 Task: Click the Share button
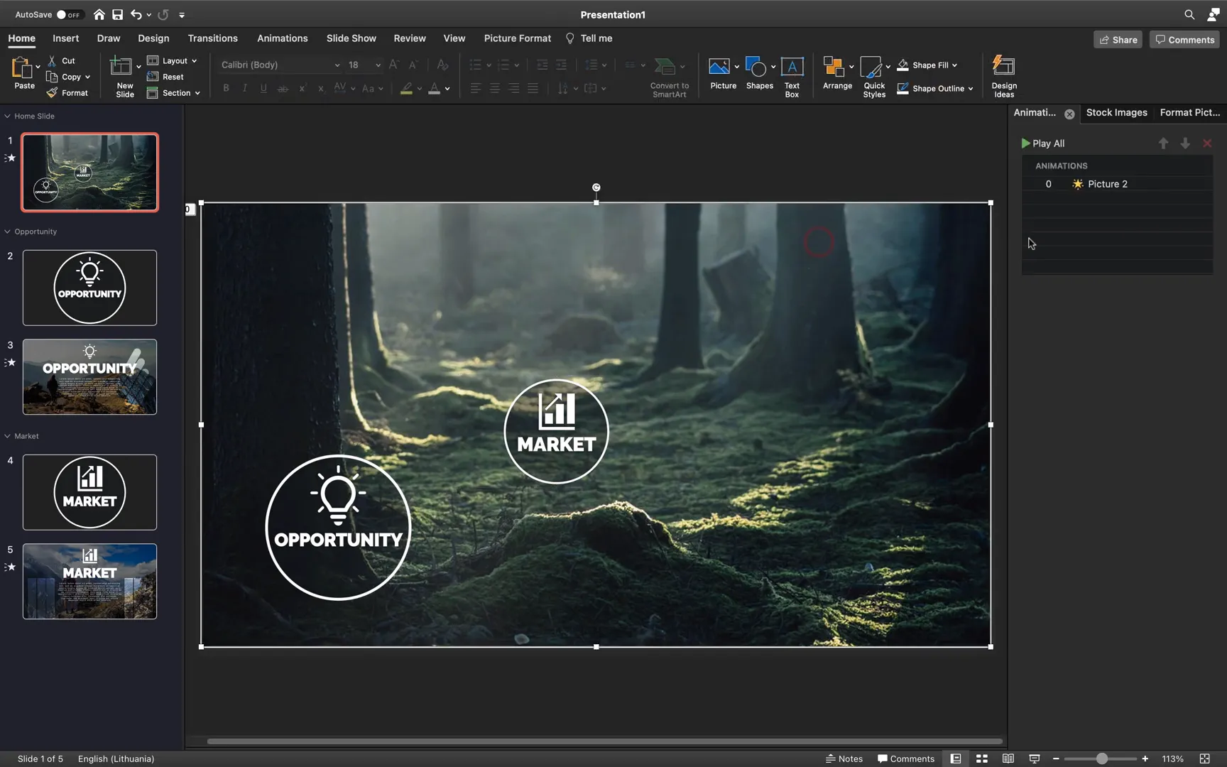click(x=1118, y=40)
